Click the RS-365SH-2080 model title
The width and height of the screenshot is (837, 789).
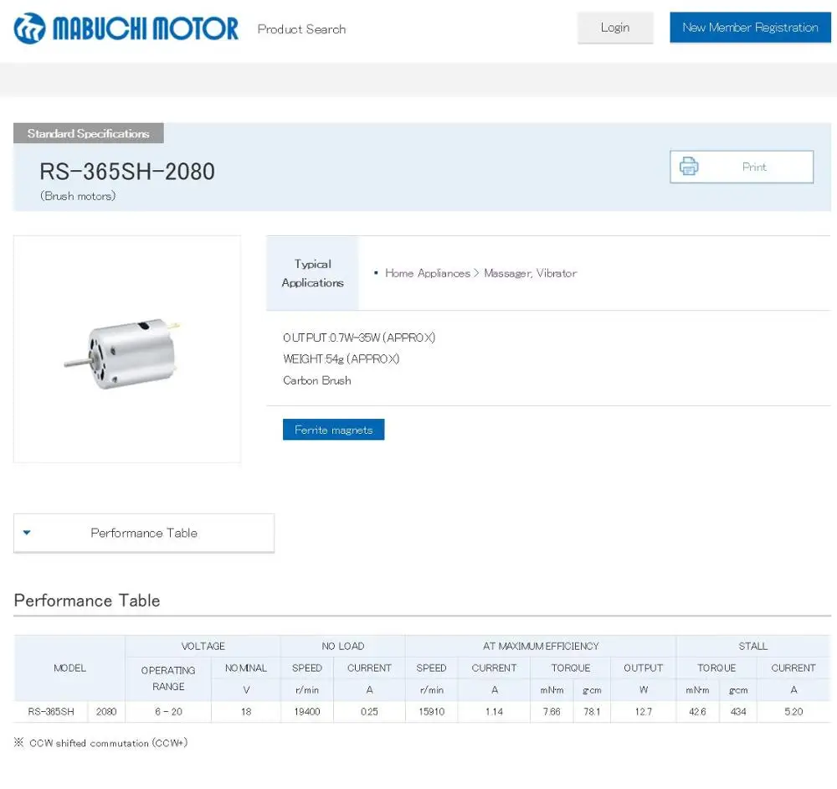127,172
